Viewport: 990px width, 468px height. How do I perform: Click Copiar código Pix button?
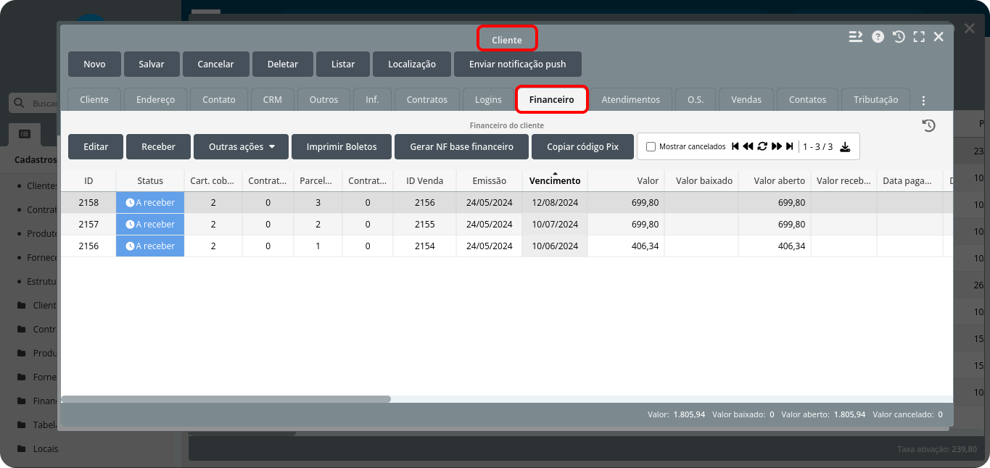582,146
